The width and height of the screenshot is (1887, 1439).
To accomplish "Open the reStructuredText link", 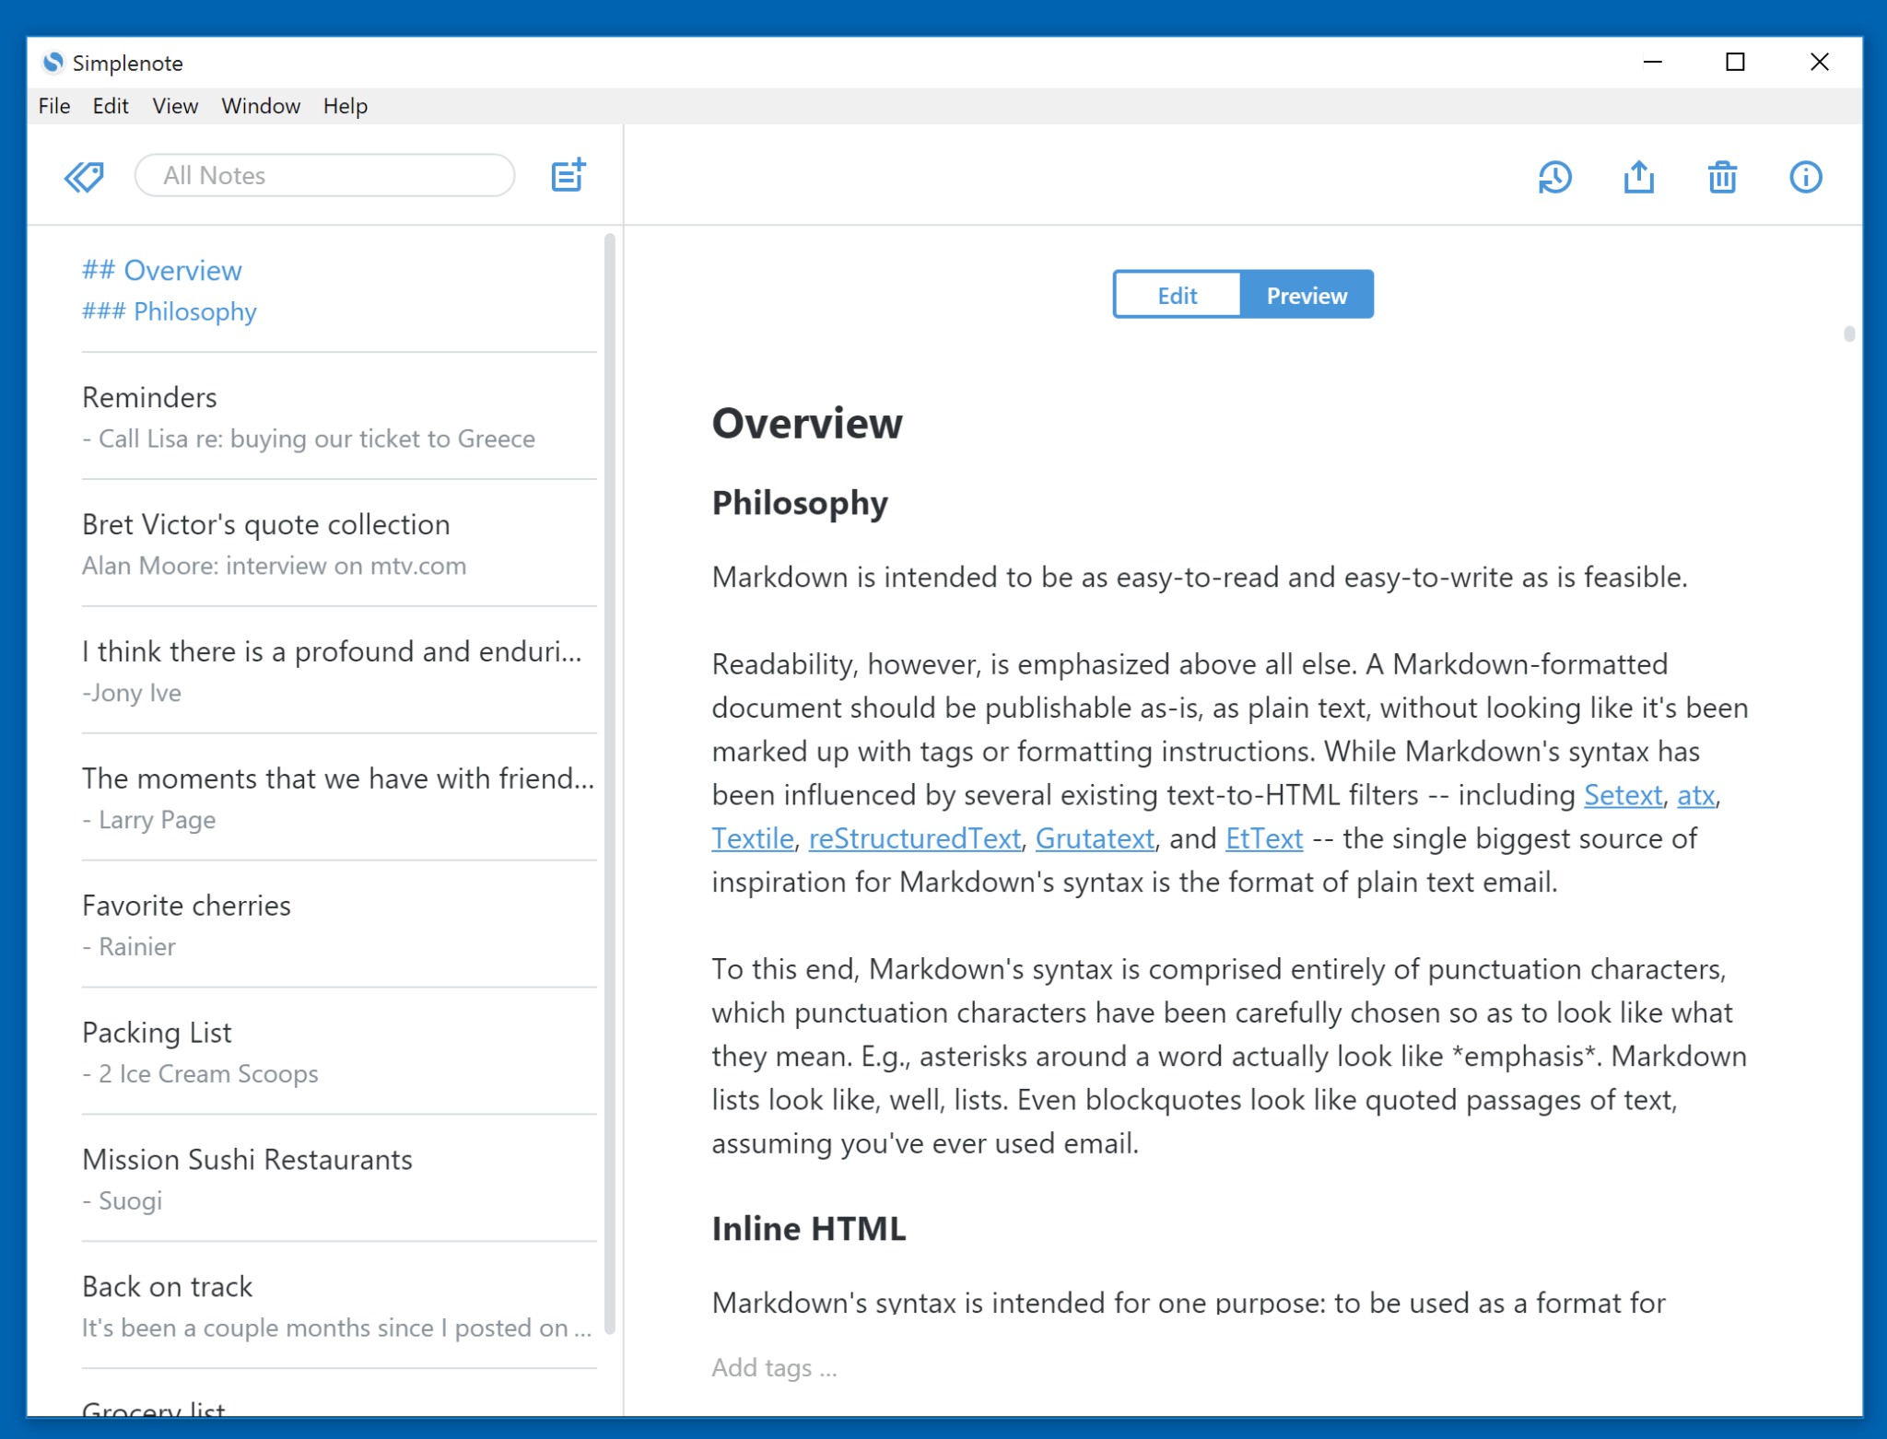I will [914, 838].
